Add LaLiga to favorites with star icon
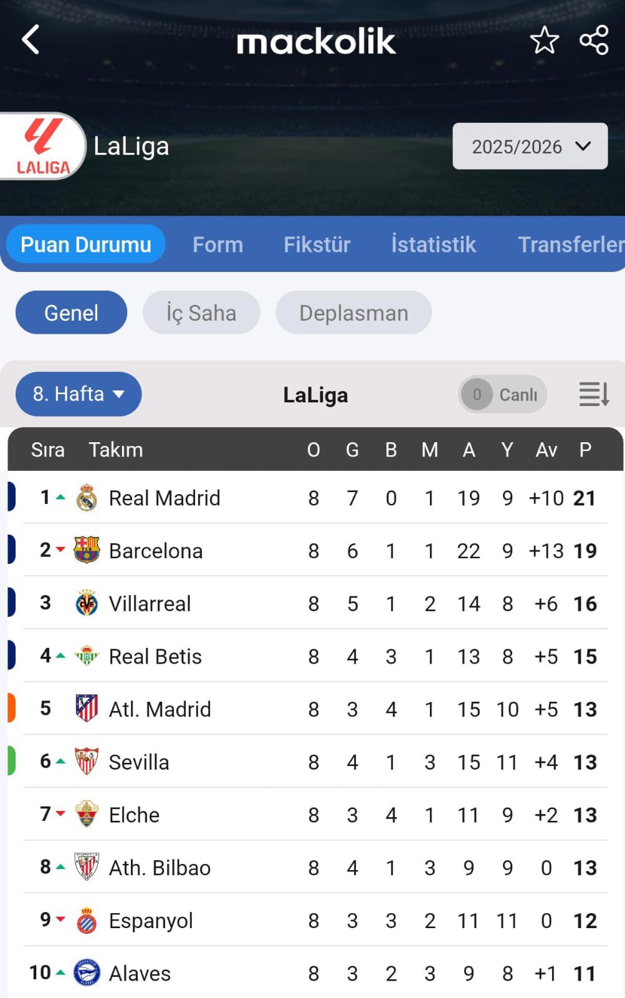The width and height of the screenshot is (625, 998). tap(544, 41)
